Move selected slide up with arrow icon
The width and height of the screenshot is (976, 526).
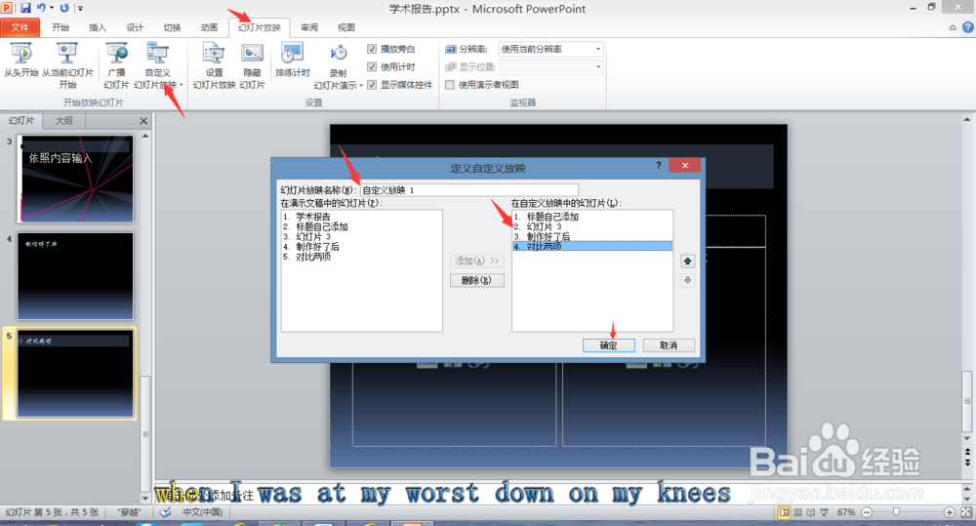pos(688,261)
